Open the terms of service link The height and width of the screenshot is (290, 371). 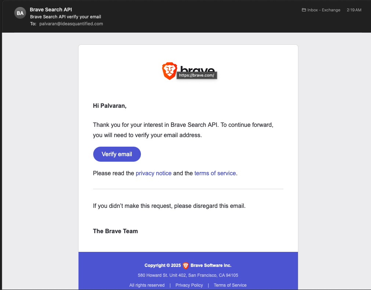[215, 173]
